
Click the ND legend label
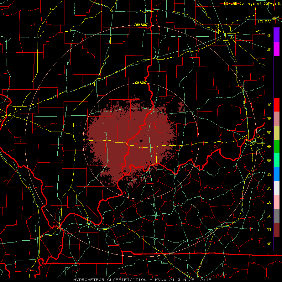coord(269,244)
